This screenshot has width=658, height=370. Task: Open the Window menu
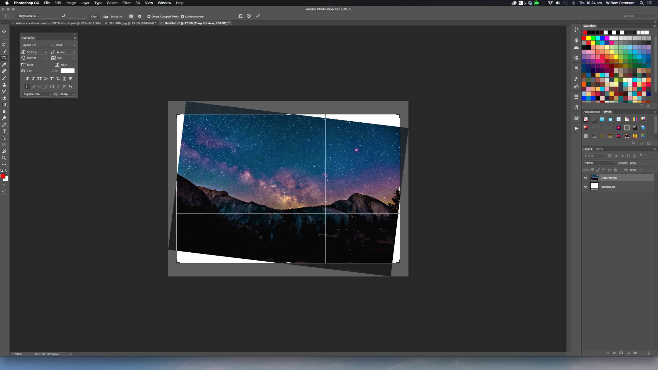(x=164, y=3)
